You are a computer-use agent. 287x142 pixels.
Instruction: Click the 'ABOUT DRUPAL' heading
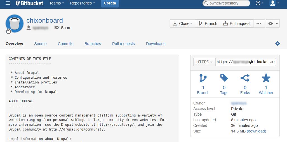tap(21, 101)
